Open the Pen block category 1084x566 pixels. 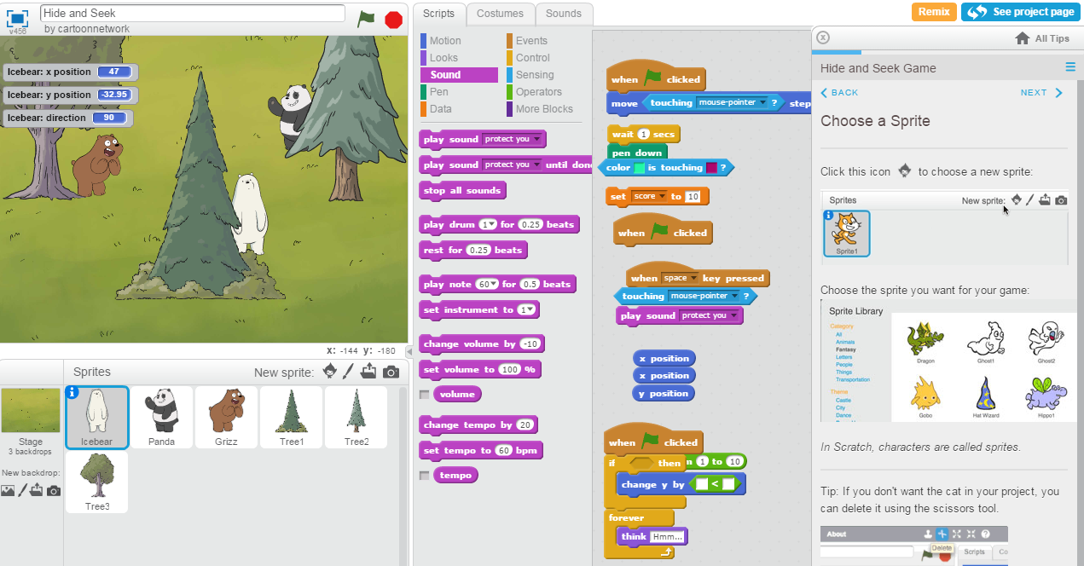438,92
